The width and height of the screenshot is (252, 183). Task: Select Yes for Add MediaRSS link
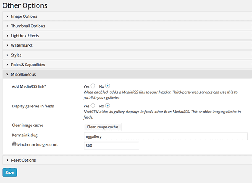(93, 86)
